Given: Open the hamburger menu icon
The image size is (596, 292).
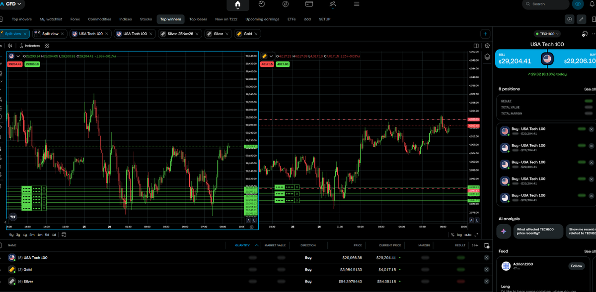Looking at the screenshot, I should click(x=357, y=4).
